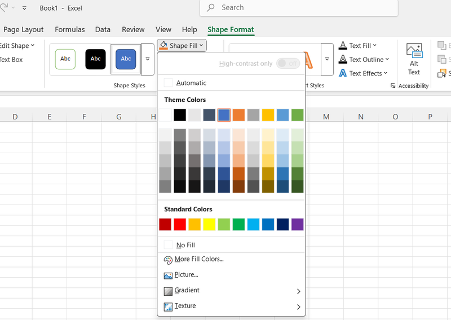Click the Text Box button
This screenshot has width=451, height=320.
(x=11, y=60)
